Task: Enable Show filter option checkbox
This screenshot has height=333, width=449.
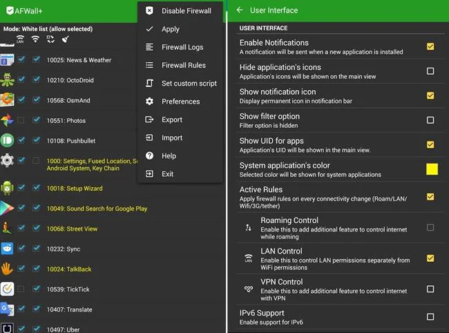Action: 430,120
